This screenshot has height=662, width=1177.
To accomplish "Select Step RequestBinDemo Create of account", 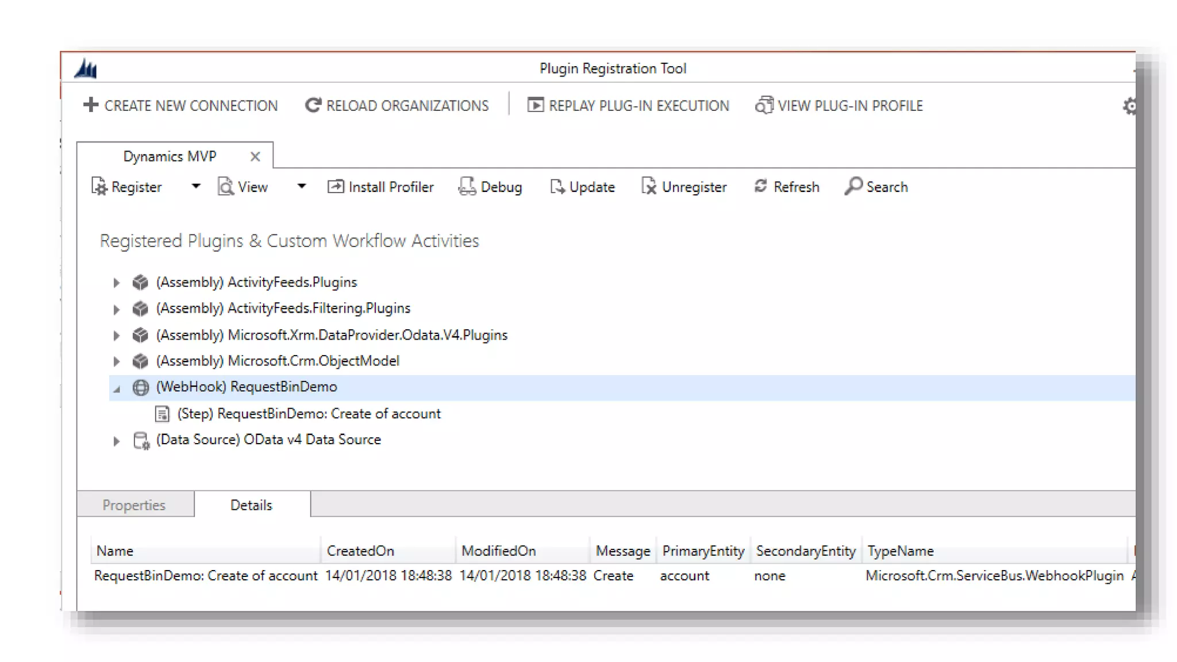I will (x=309, y=414).
